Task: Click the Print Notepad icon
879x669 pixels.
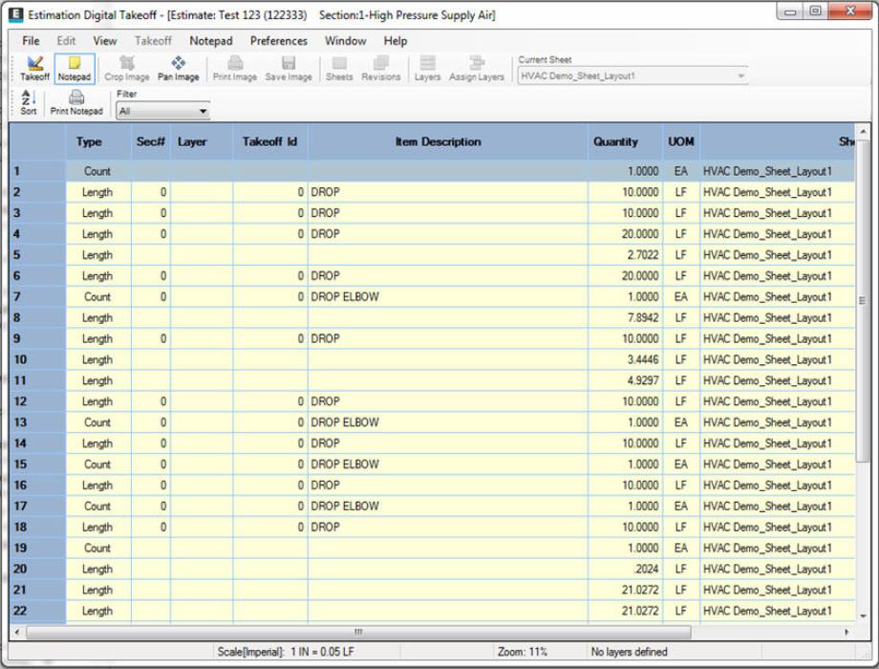Action: click(76, 102)
